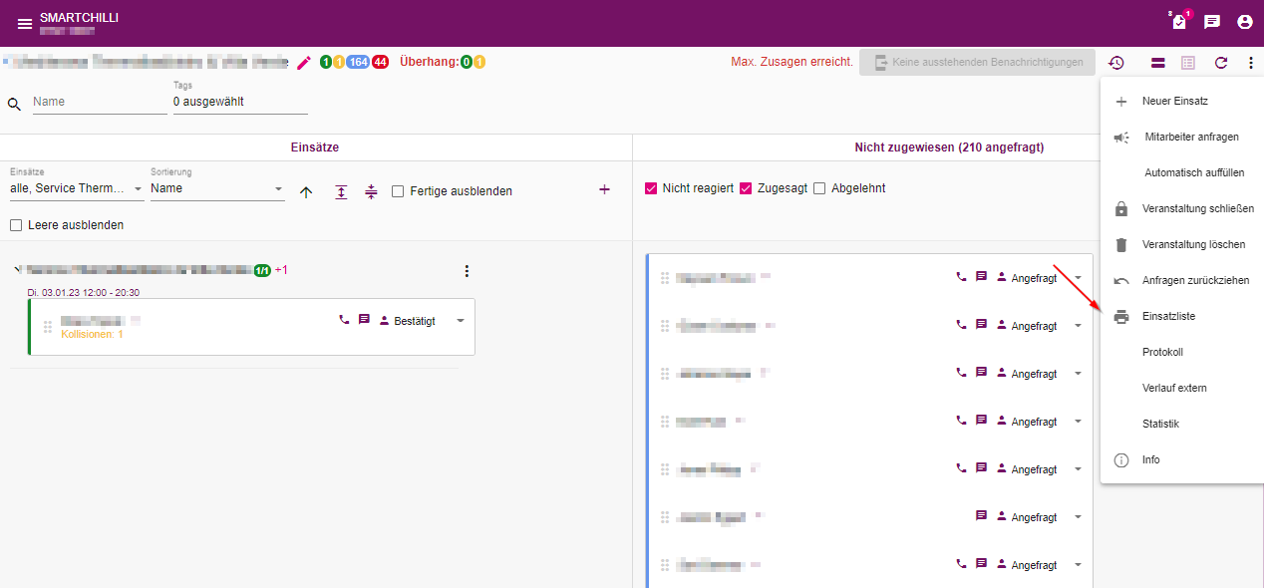Screen dimensions: 1264x588
Task: Expand the Bestätigt status dropdown arrow
Action: (x=460, y=321)
